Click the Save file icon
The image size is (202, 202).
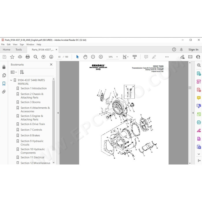pyautogui.click(x=4, y=57)
